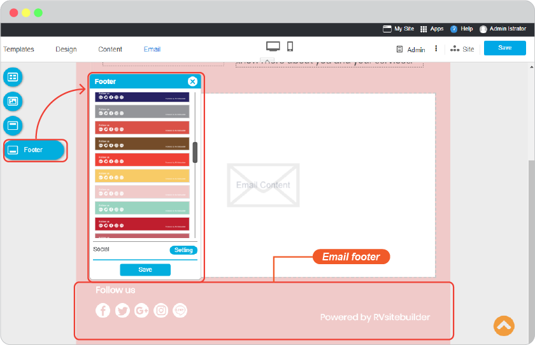
Task: Click the orange scroll-to-top arrow
Action: coord(504,325)
